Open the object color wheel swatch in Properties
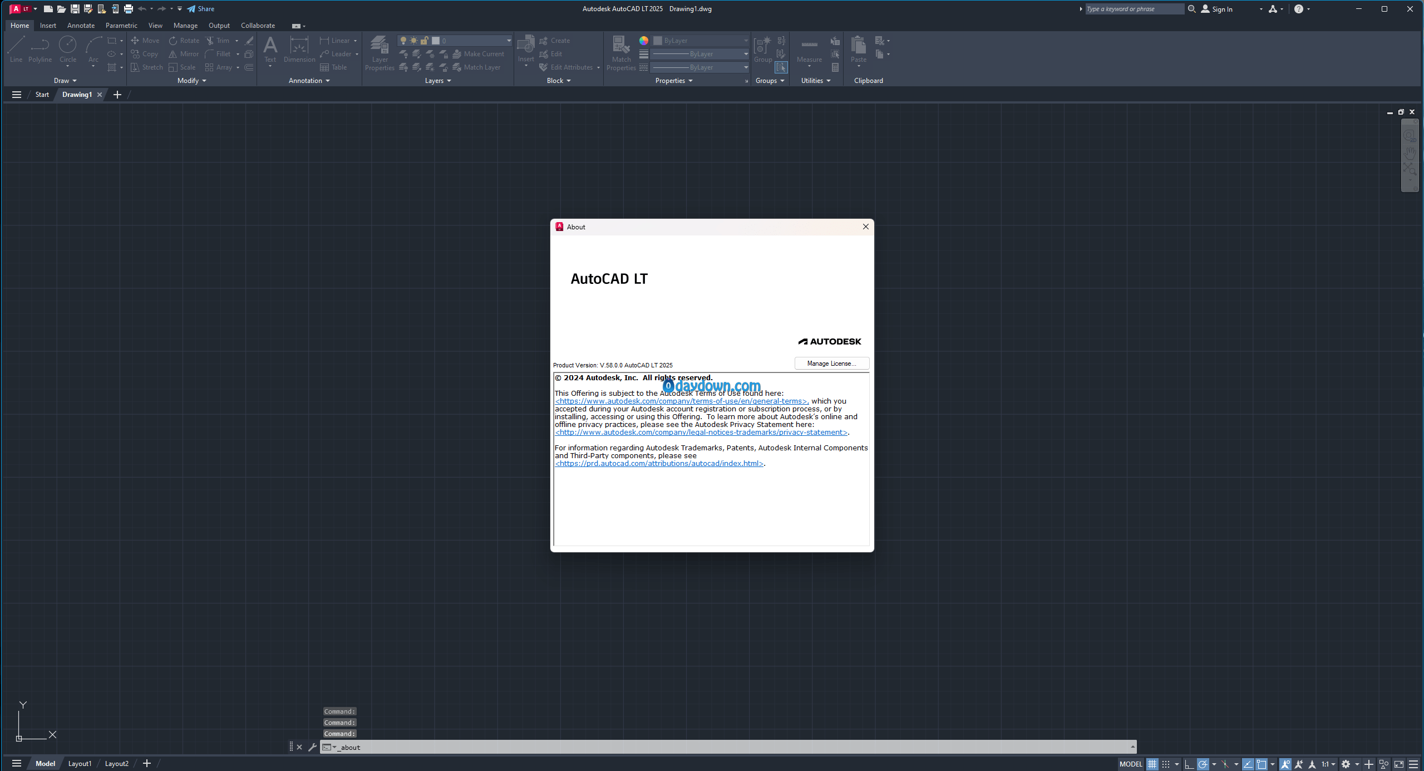 pos(644,41)
